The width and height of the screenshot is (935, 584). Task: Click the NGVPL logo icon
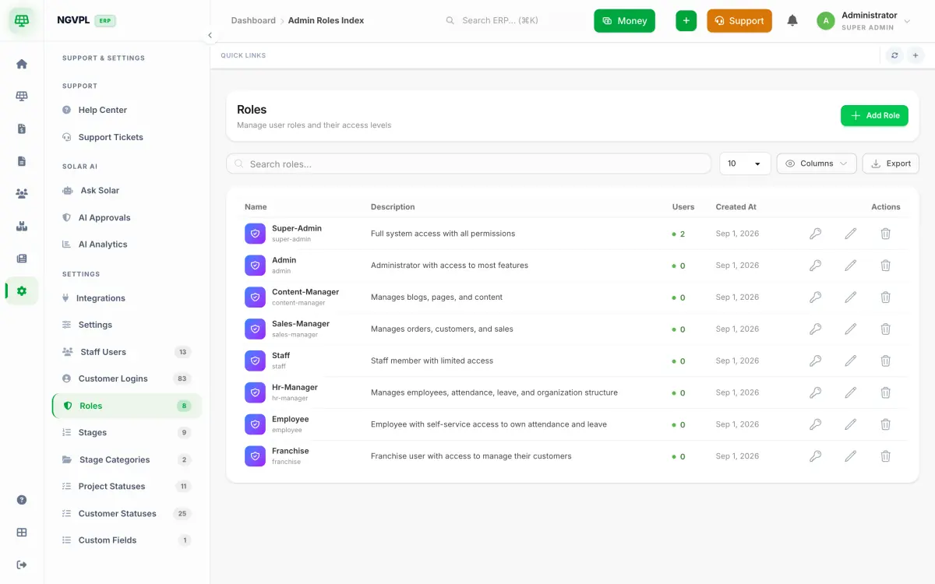click(22, 21)
